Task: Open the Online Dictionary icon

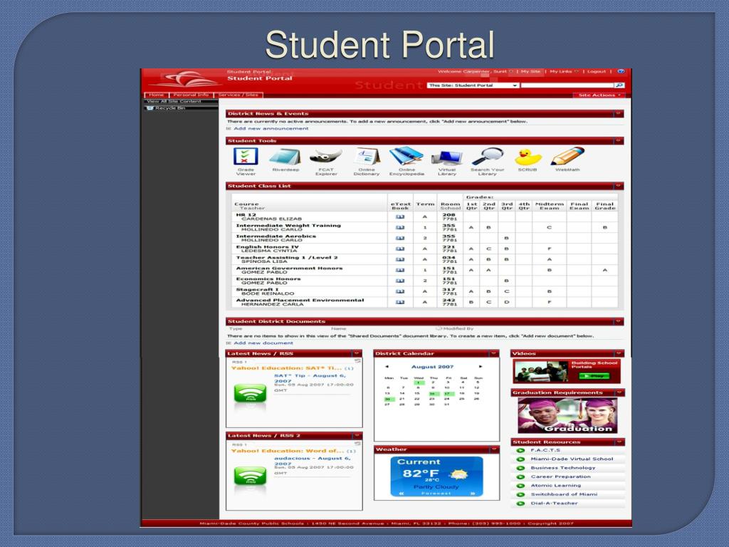Action: click(x=367, y=157)
